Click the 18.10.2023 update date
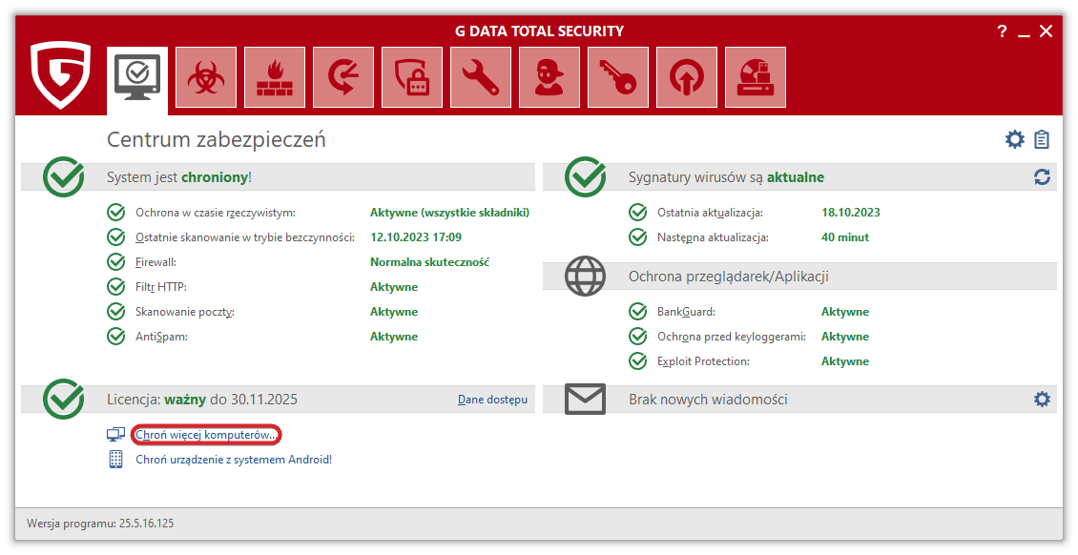 point(850,213)
